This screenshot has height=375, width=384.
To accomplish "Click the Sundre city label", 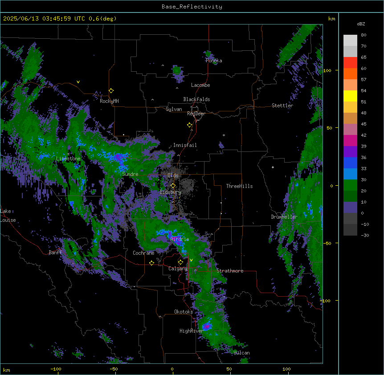I will coord(130,174).
